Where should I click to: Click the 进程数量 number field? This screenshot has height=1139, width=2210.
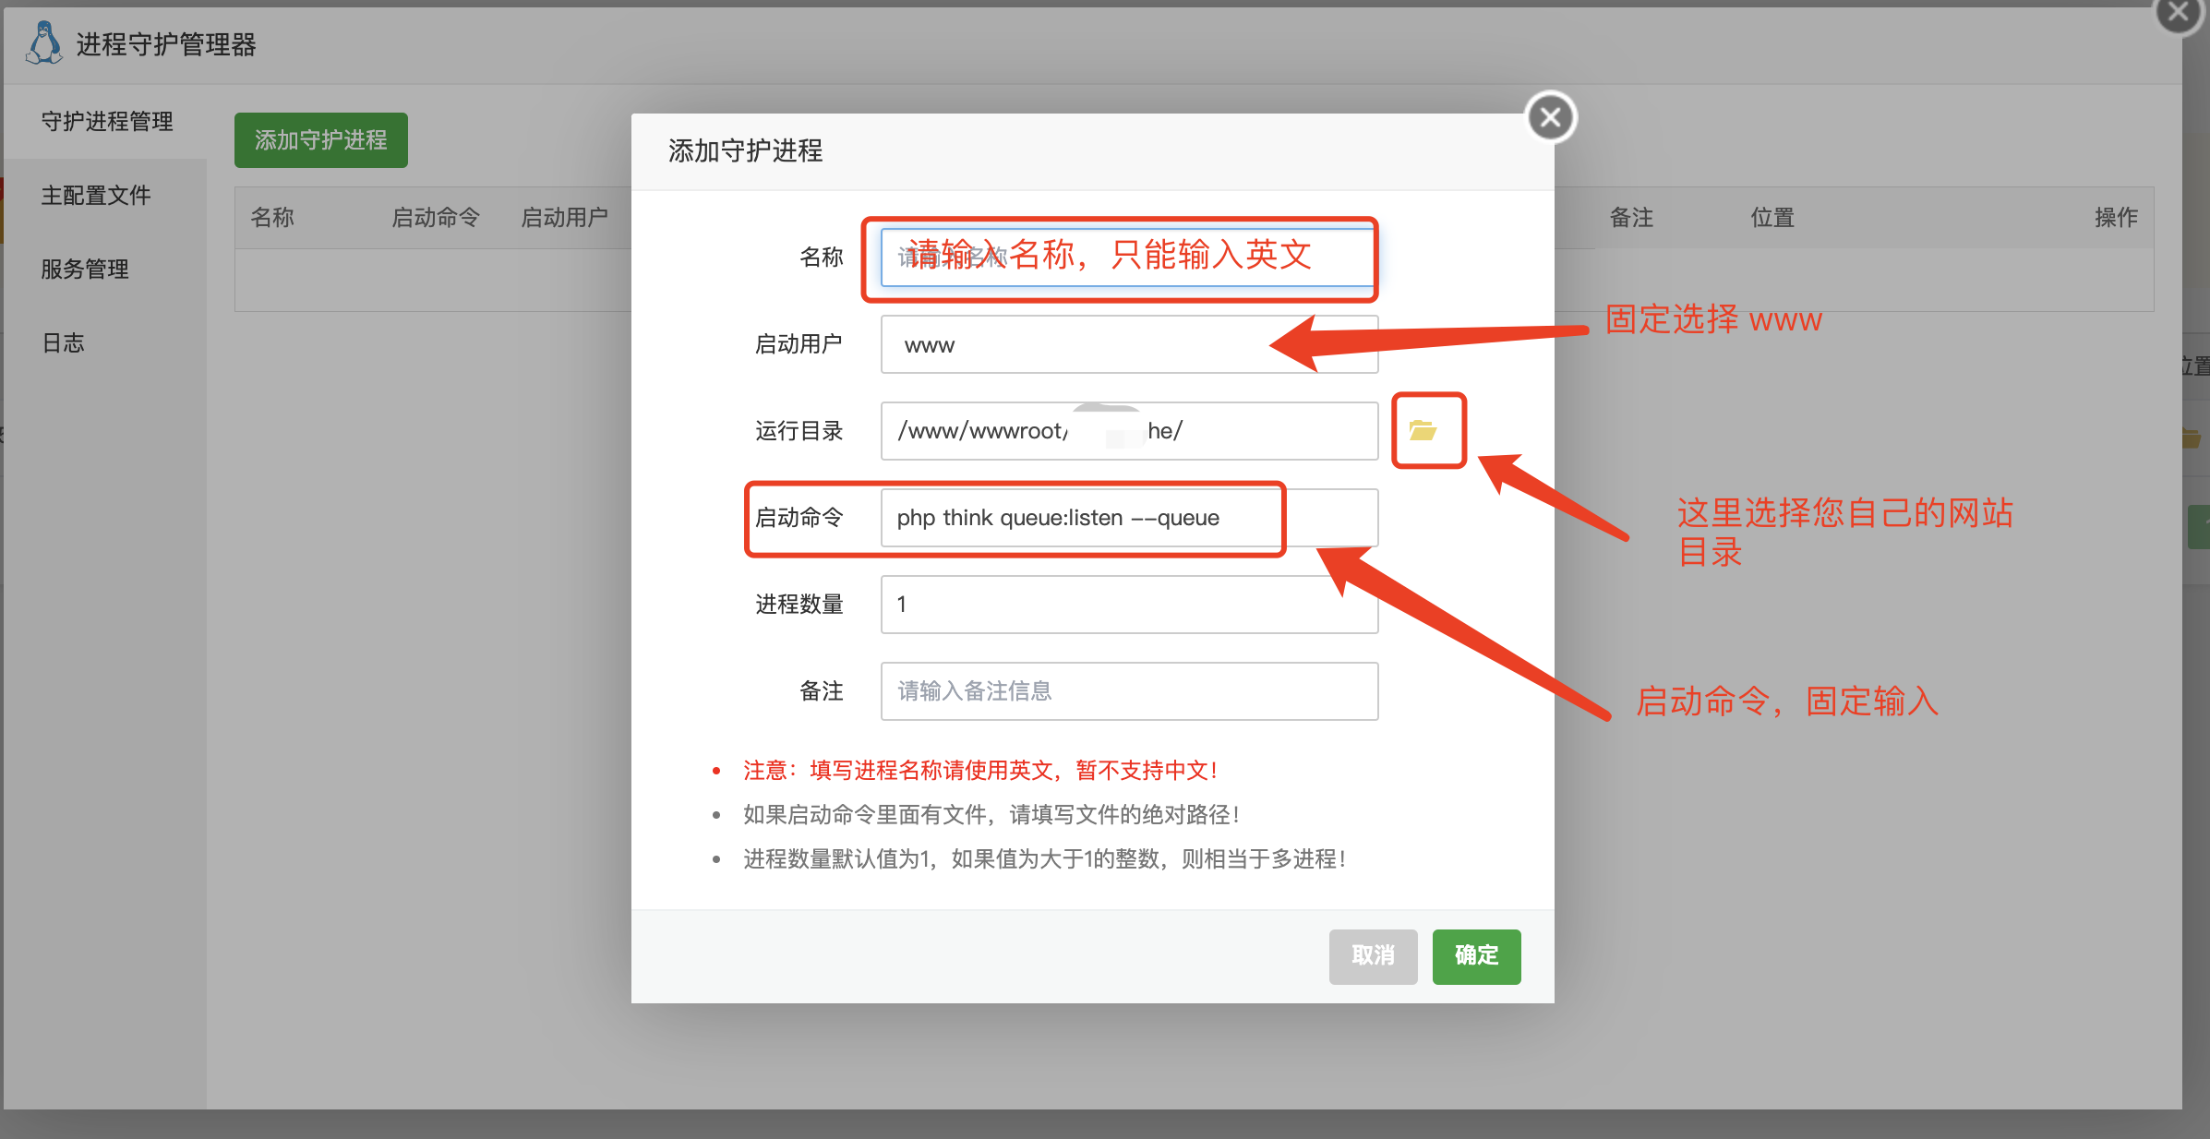pyautogui.click(x=1128, y=605)
